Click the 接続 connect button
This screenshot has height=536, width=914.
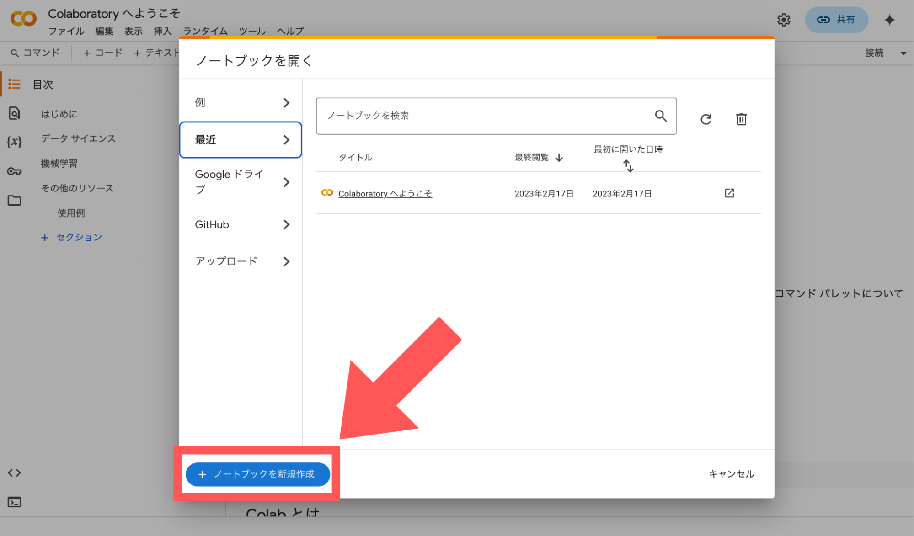874,53
